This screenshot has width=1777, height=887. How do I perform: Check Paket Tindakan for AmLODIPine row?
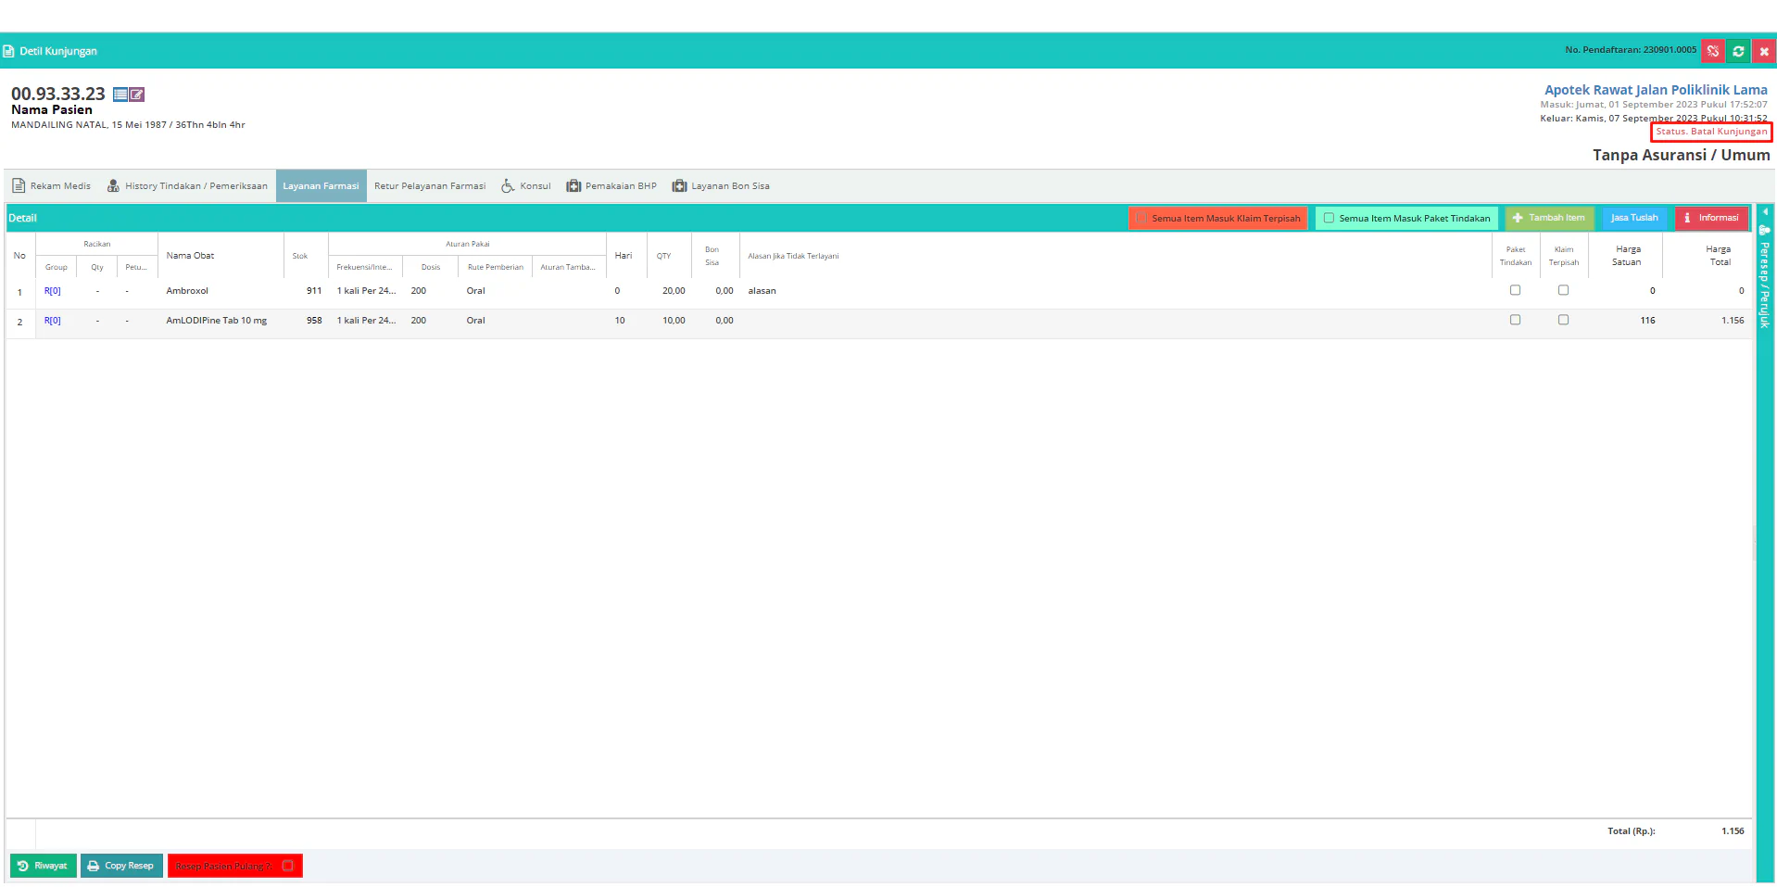[x=1516, y=320]
